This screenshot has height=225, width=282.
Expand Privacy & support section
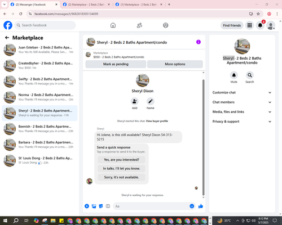pyautogui.click(x=242, y=121)
